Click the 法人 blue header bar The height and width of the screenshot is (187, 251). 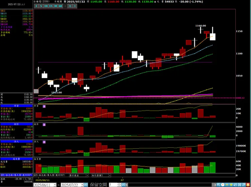point(16,142)
